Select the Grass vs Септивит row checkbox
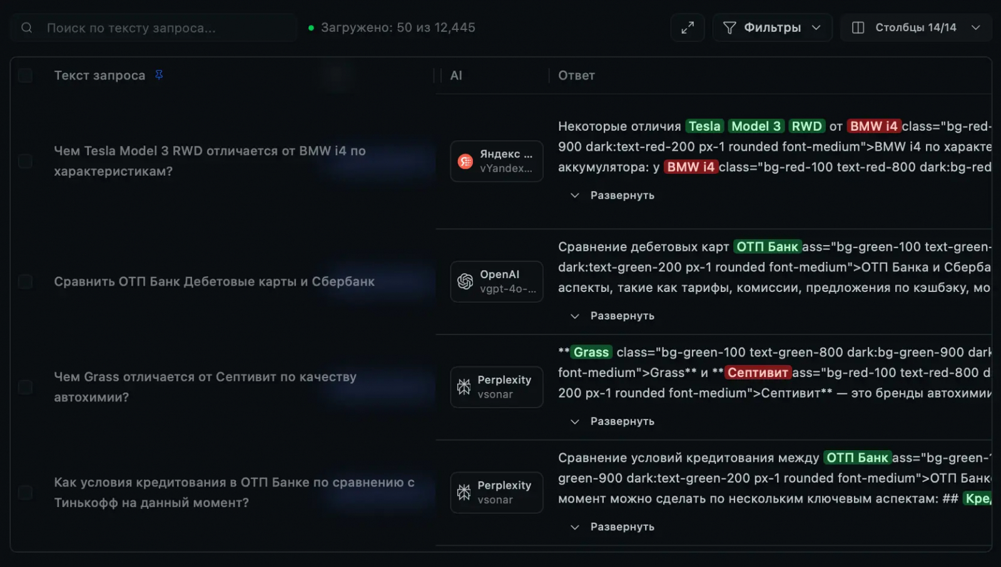 click(26, 387)
